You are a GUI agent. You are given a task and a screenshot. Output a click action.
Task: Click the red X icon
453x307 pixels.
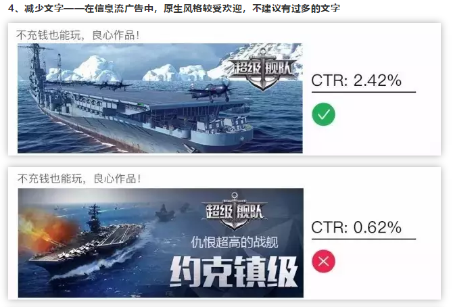[323, 261]
